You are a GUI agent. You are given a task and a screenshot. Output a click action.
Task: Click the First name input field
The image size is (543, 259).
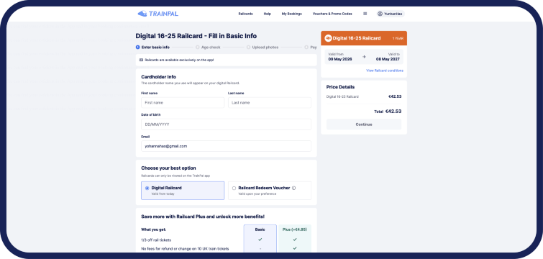pos(183,103)
